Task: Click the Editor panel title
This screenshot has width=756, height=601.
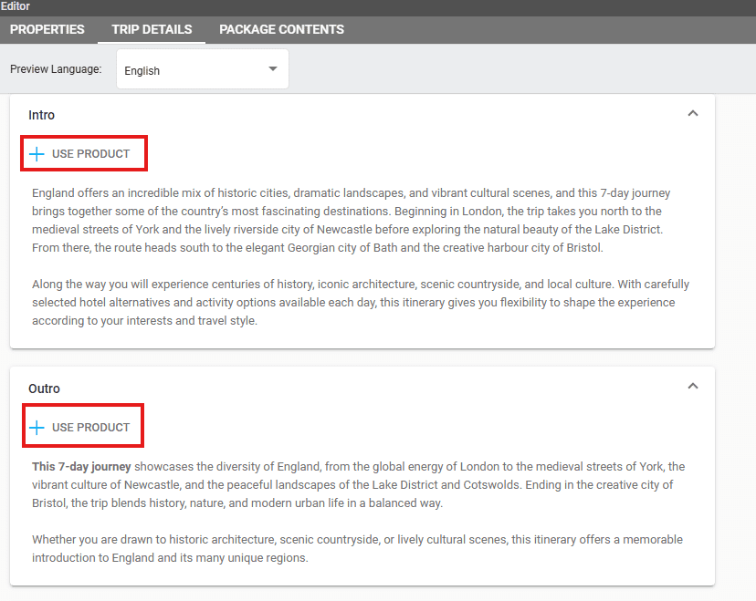Action: (16, 6)
